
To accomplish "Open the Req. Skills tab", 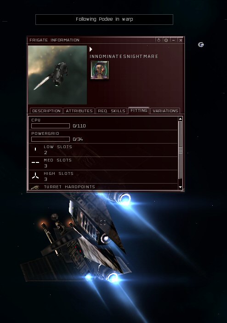I will coord(111,111).
